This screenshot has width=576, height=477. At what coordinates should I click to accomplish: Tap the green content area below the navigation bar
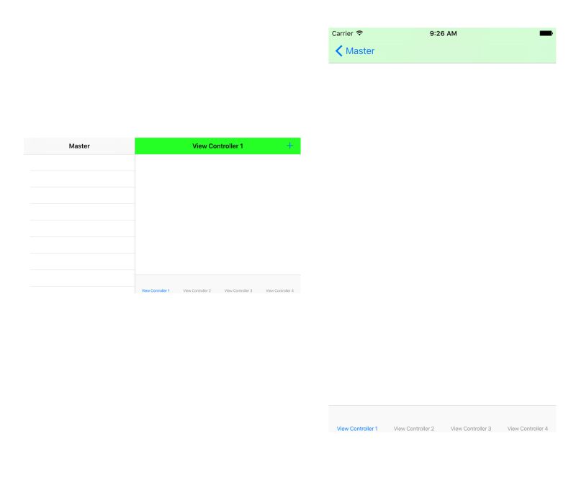pos(217,216)
